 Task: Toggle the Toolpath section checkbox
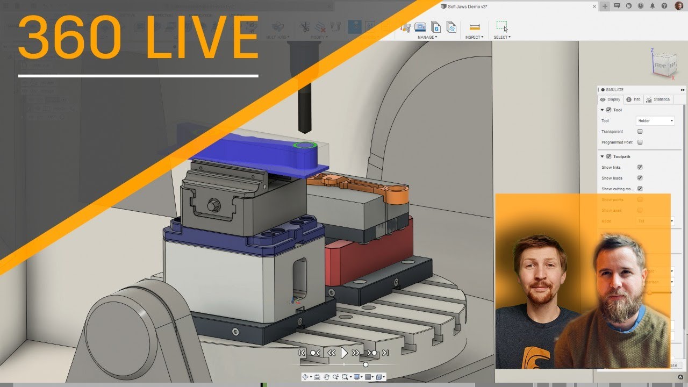click(608, 156)
